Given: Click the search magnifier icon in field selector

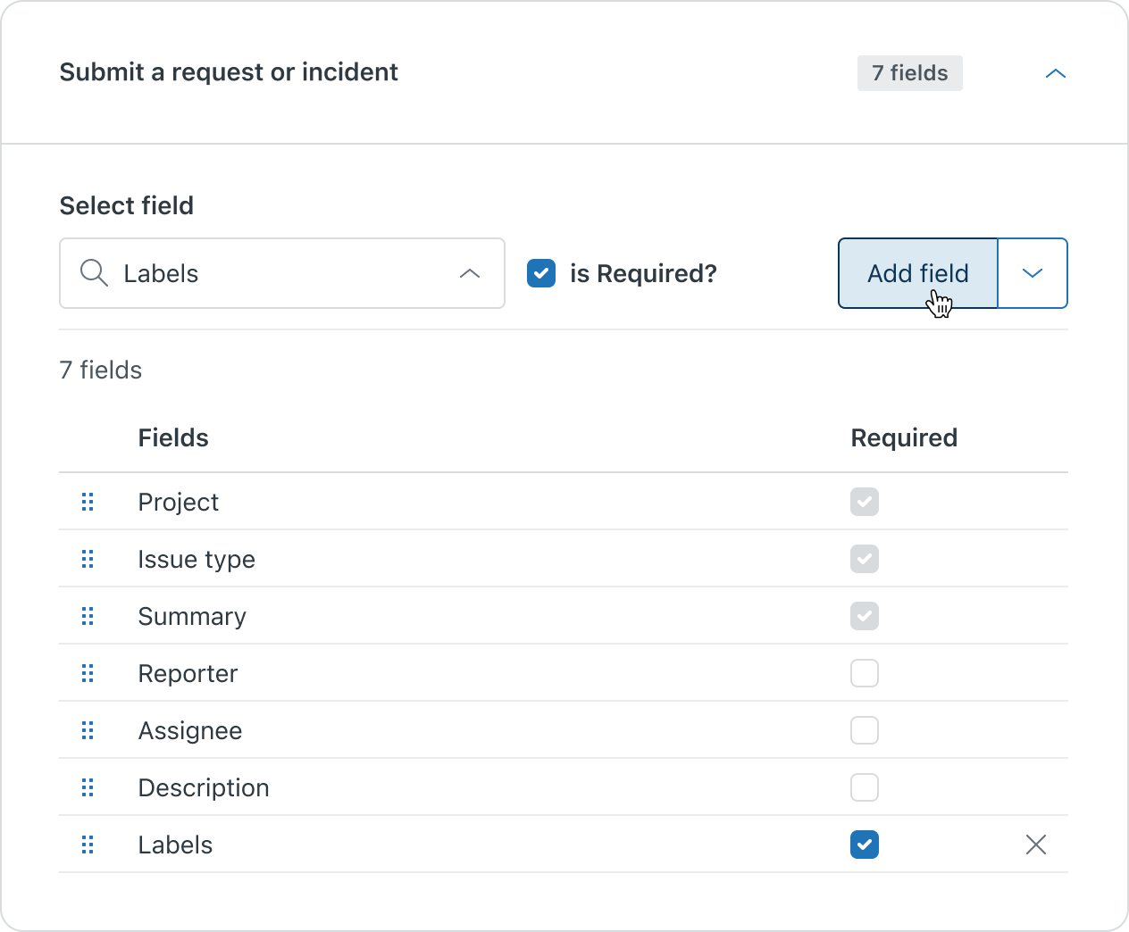Looking at the screenshot, I should [x=94, y=273].
